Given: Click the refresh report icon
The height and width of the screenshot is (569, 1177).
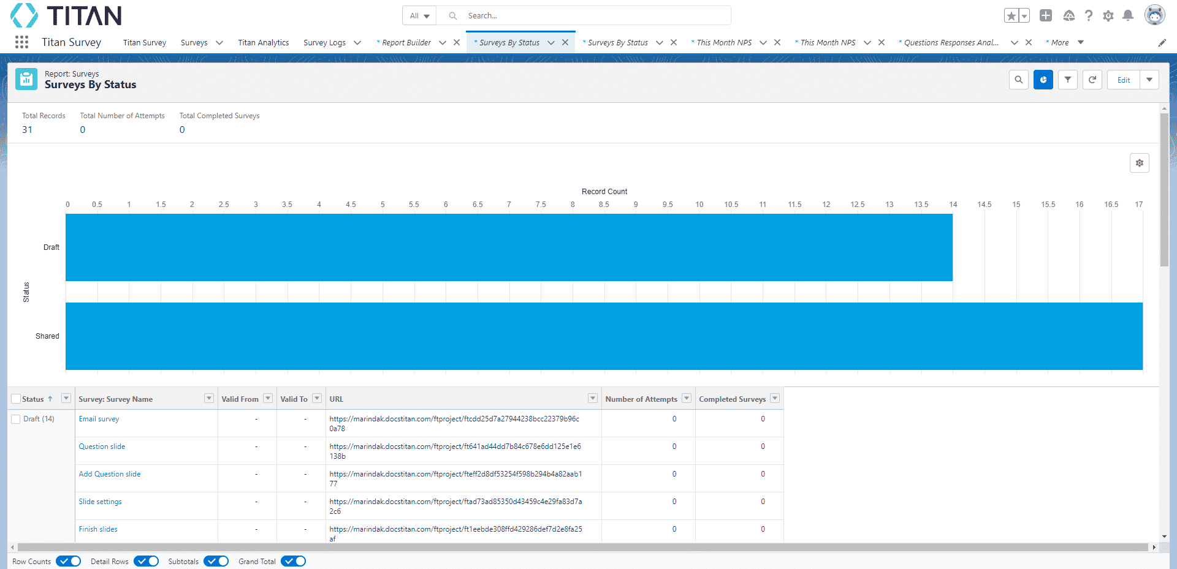Looking at the screenshot, I should [x=1092, y=80].
